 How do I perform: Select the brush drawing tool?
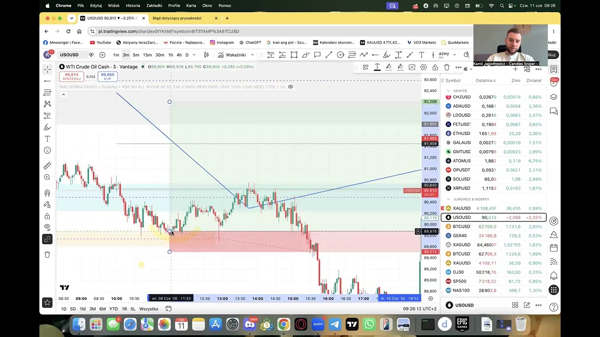(47, 127)
